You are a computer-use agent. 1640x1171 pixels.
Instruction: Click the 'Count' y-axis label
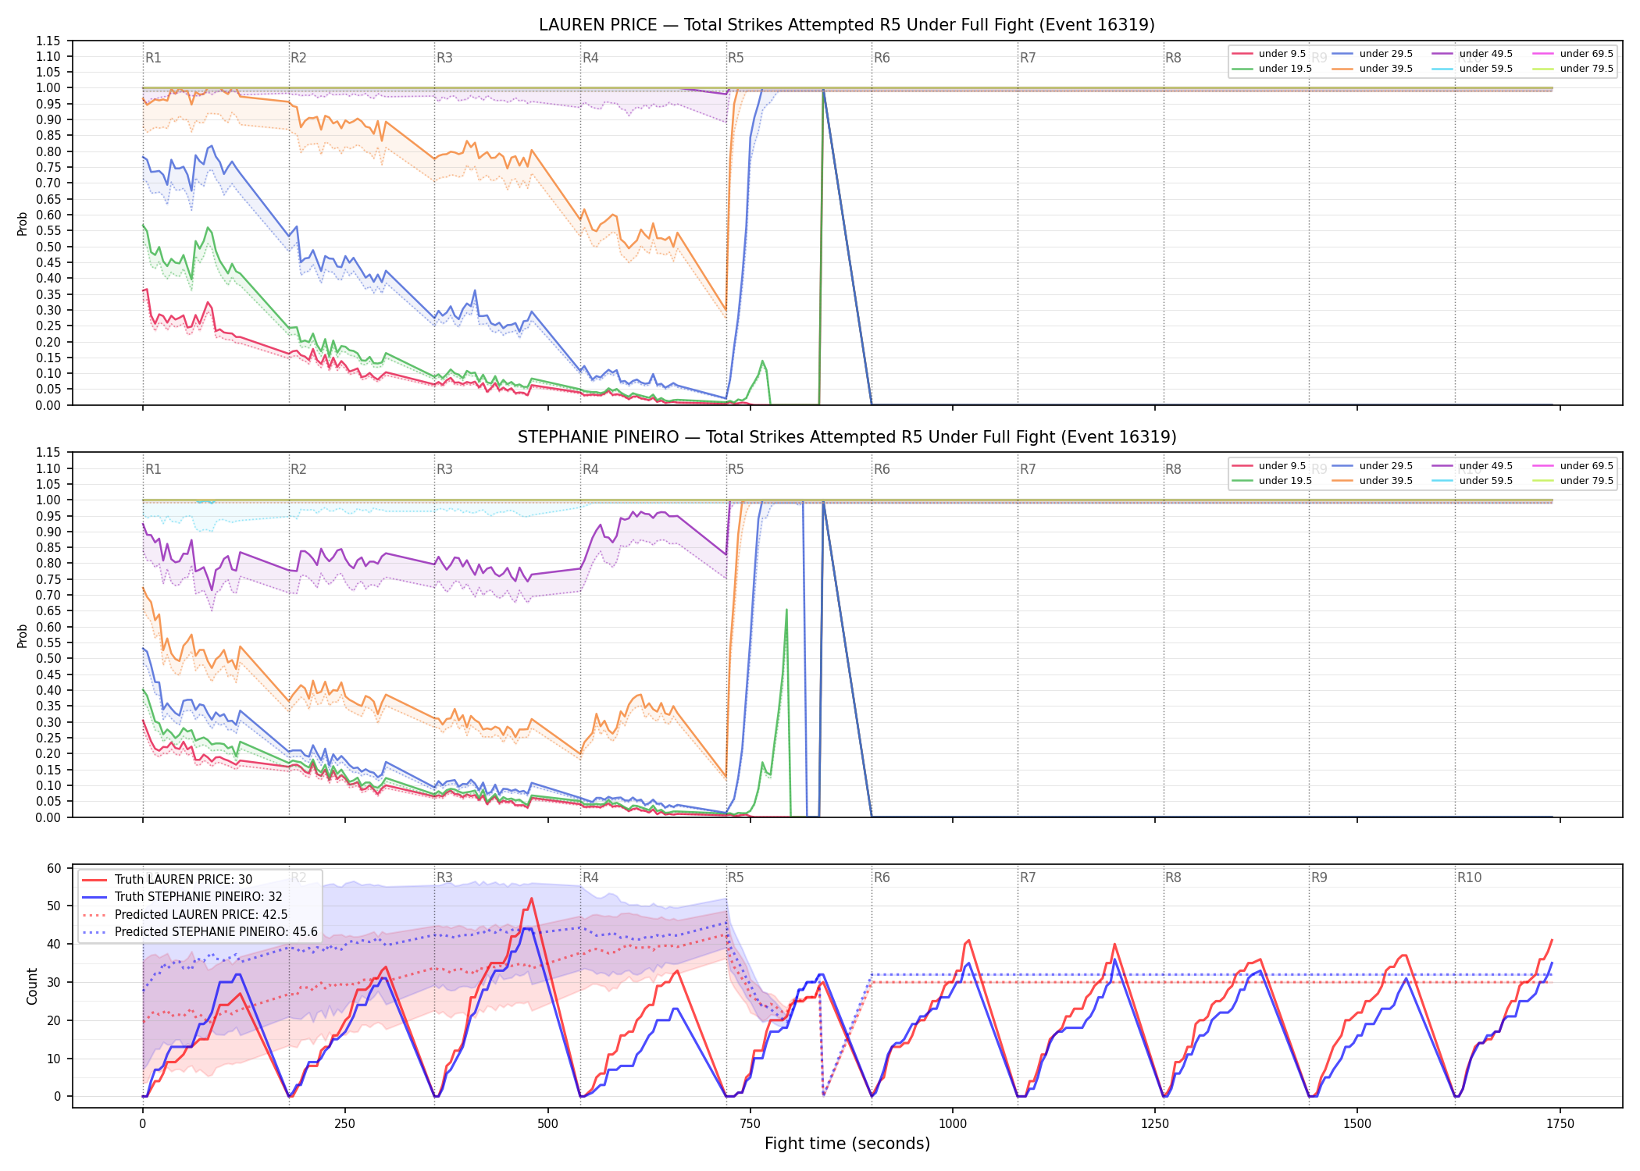(33, 986)
